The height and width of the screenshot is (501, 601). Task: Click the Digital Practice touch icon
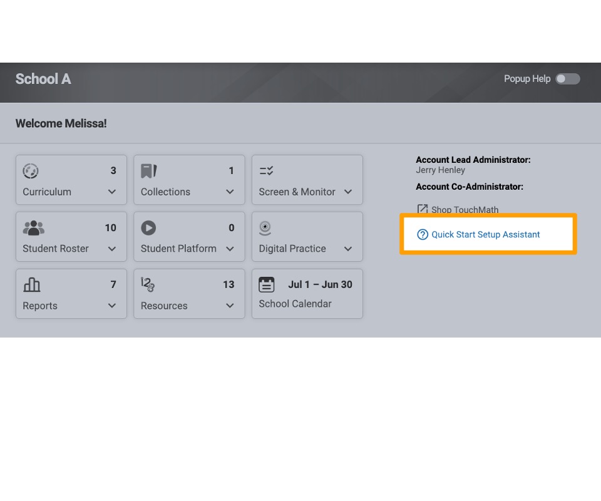(x=265, y=228)
